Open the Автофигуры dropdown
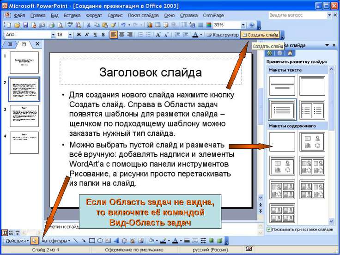 point(56,241)
